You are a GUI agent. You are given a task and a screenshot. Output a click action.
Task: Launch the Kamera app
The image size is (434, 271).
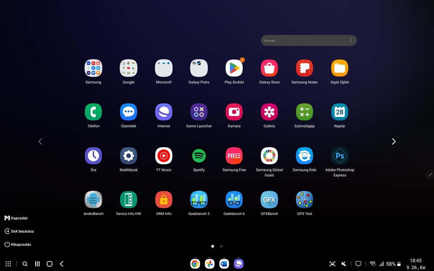coord(234,112)
